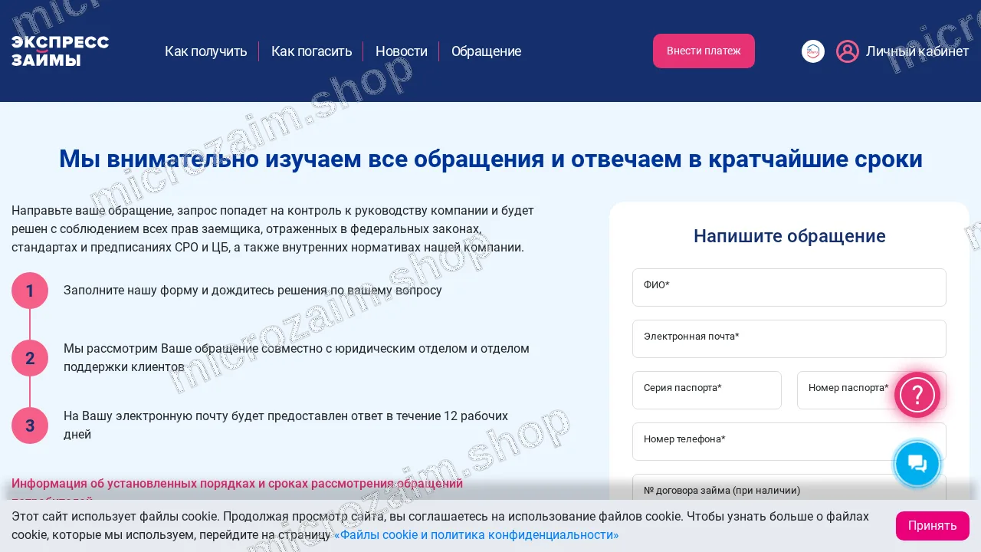Click text Заполните нашу форму и дождитесь решения

(x=253, y=291)
